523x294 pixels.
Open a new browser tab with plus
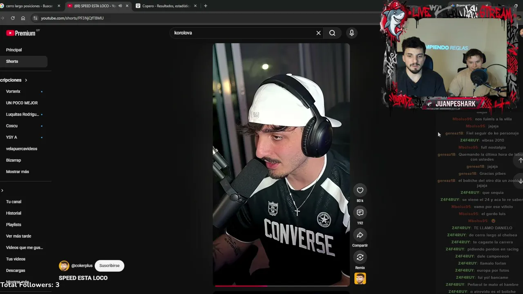(x=206, y=6)
